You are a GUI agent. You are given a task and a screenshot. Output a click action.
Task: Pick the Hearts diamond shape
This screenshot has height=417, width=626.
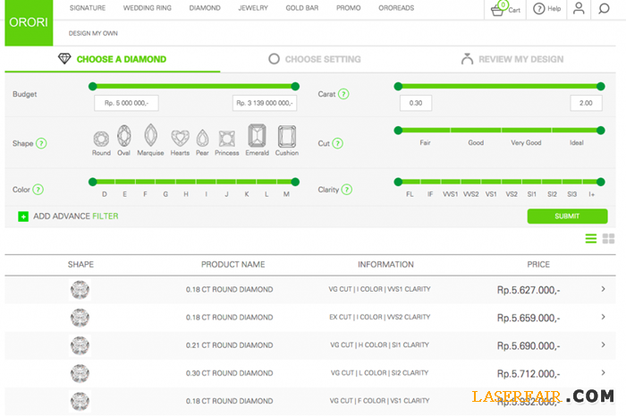pos(181,138)
